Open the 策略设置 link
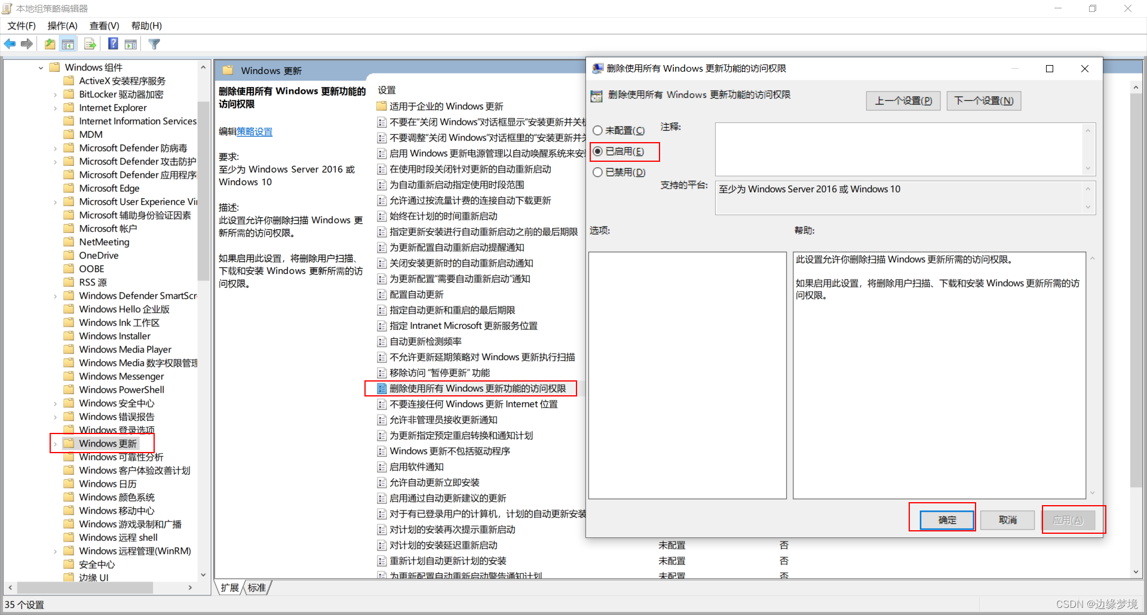Screen dimensions: 1147x615 pyautogui.click(x=254, y=131)
